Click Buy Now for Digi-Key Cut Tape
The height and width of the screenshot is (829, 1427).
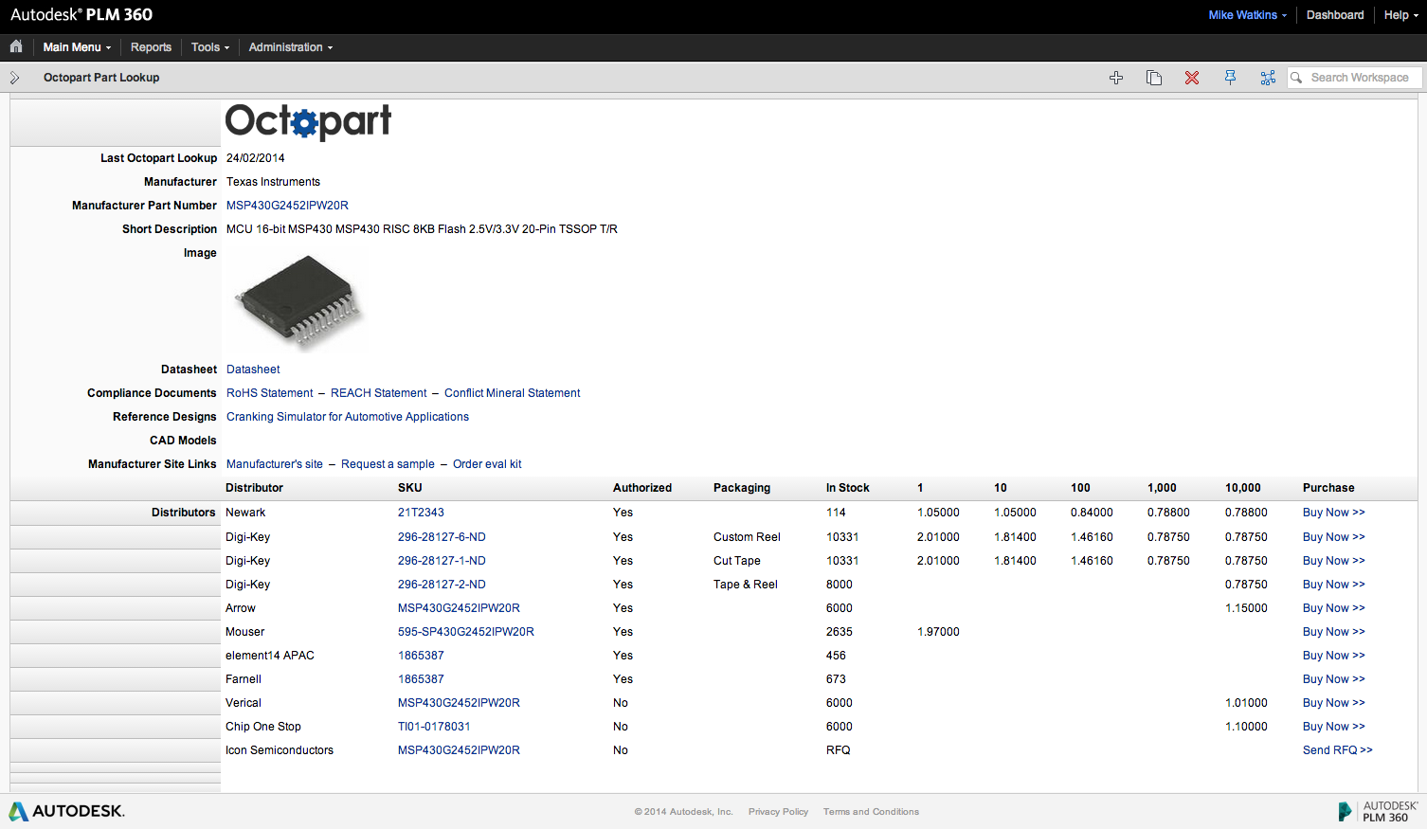pyautogui.click(x=1334, y=561)
